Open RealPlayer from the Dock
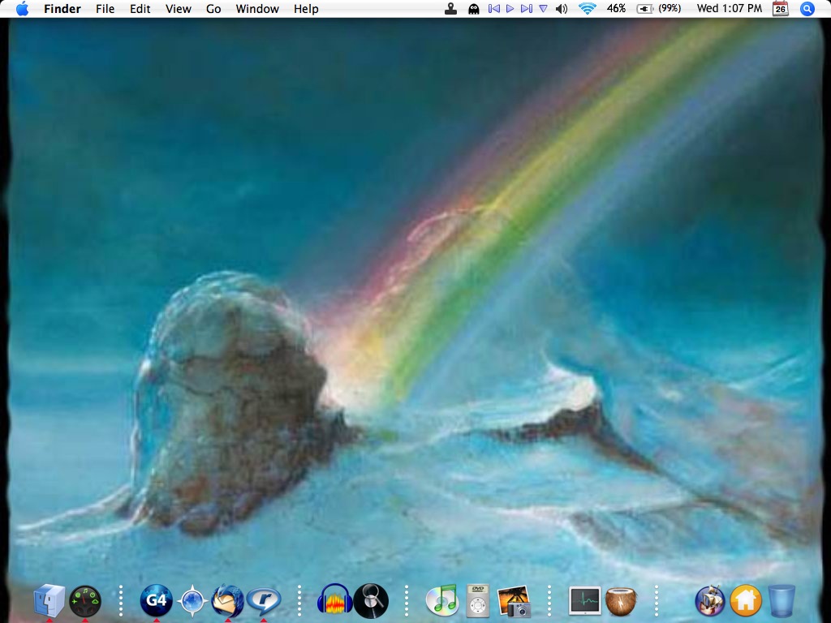831x623 pixels. click(x=264, y=601)
